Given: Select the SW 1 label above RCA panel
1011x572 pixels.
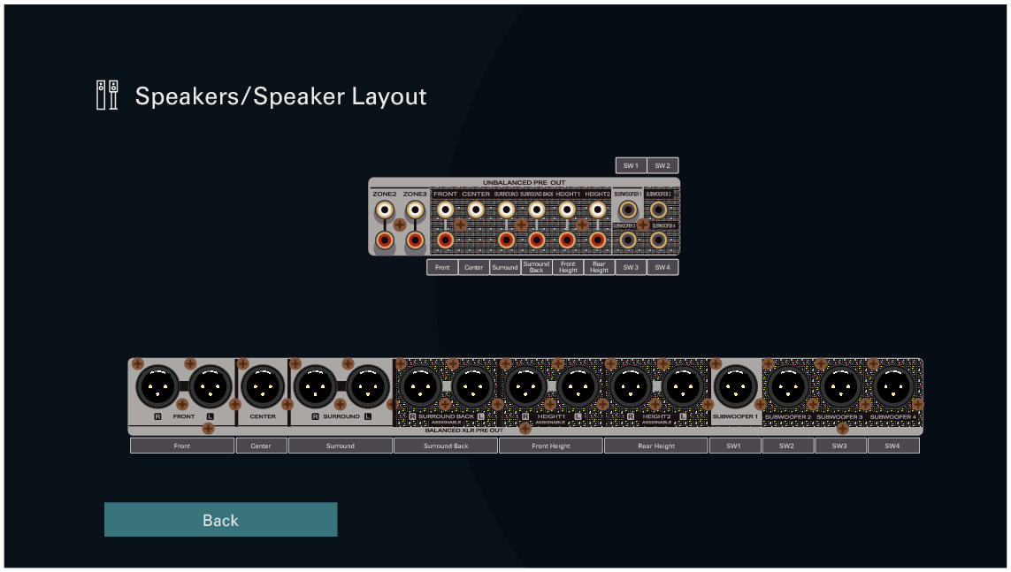Looking at the screenshot, I should [631, 165].
